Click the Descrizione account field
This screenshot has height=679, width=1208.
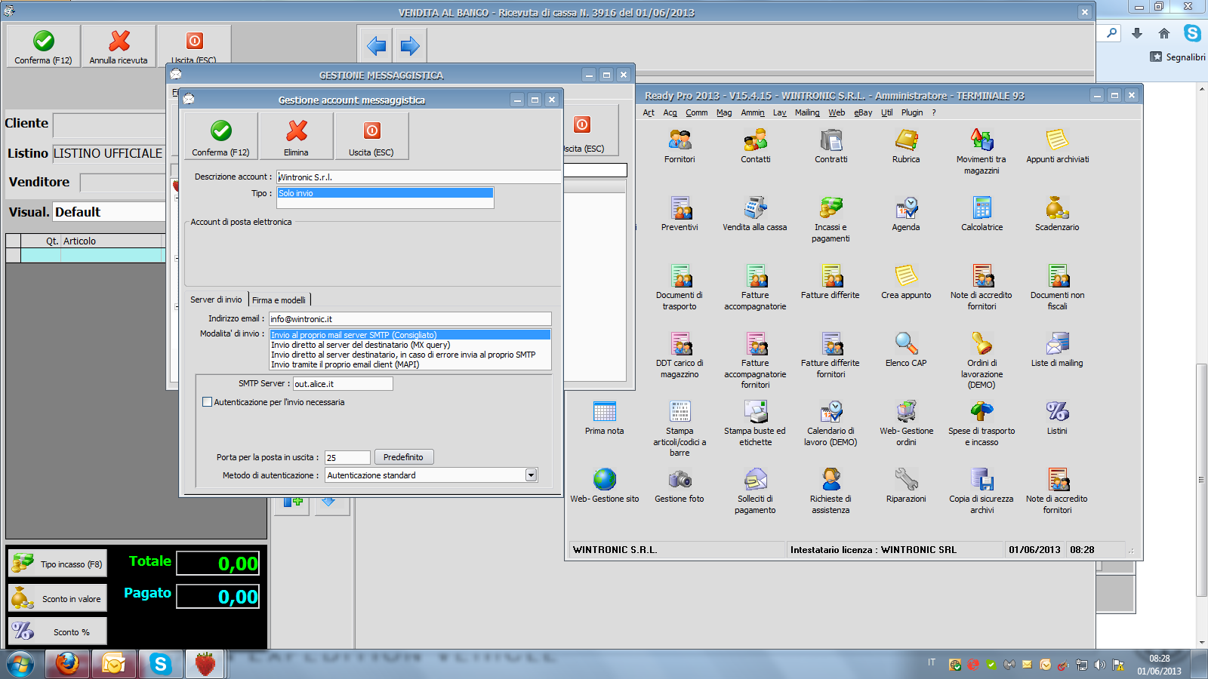pos(419,177)
